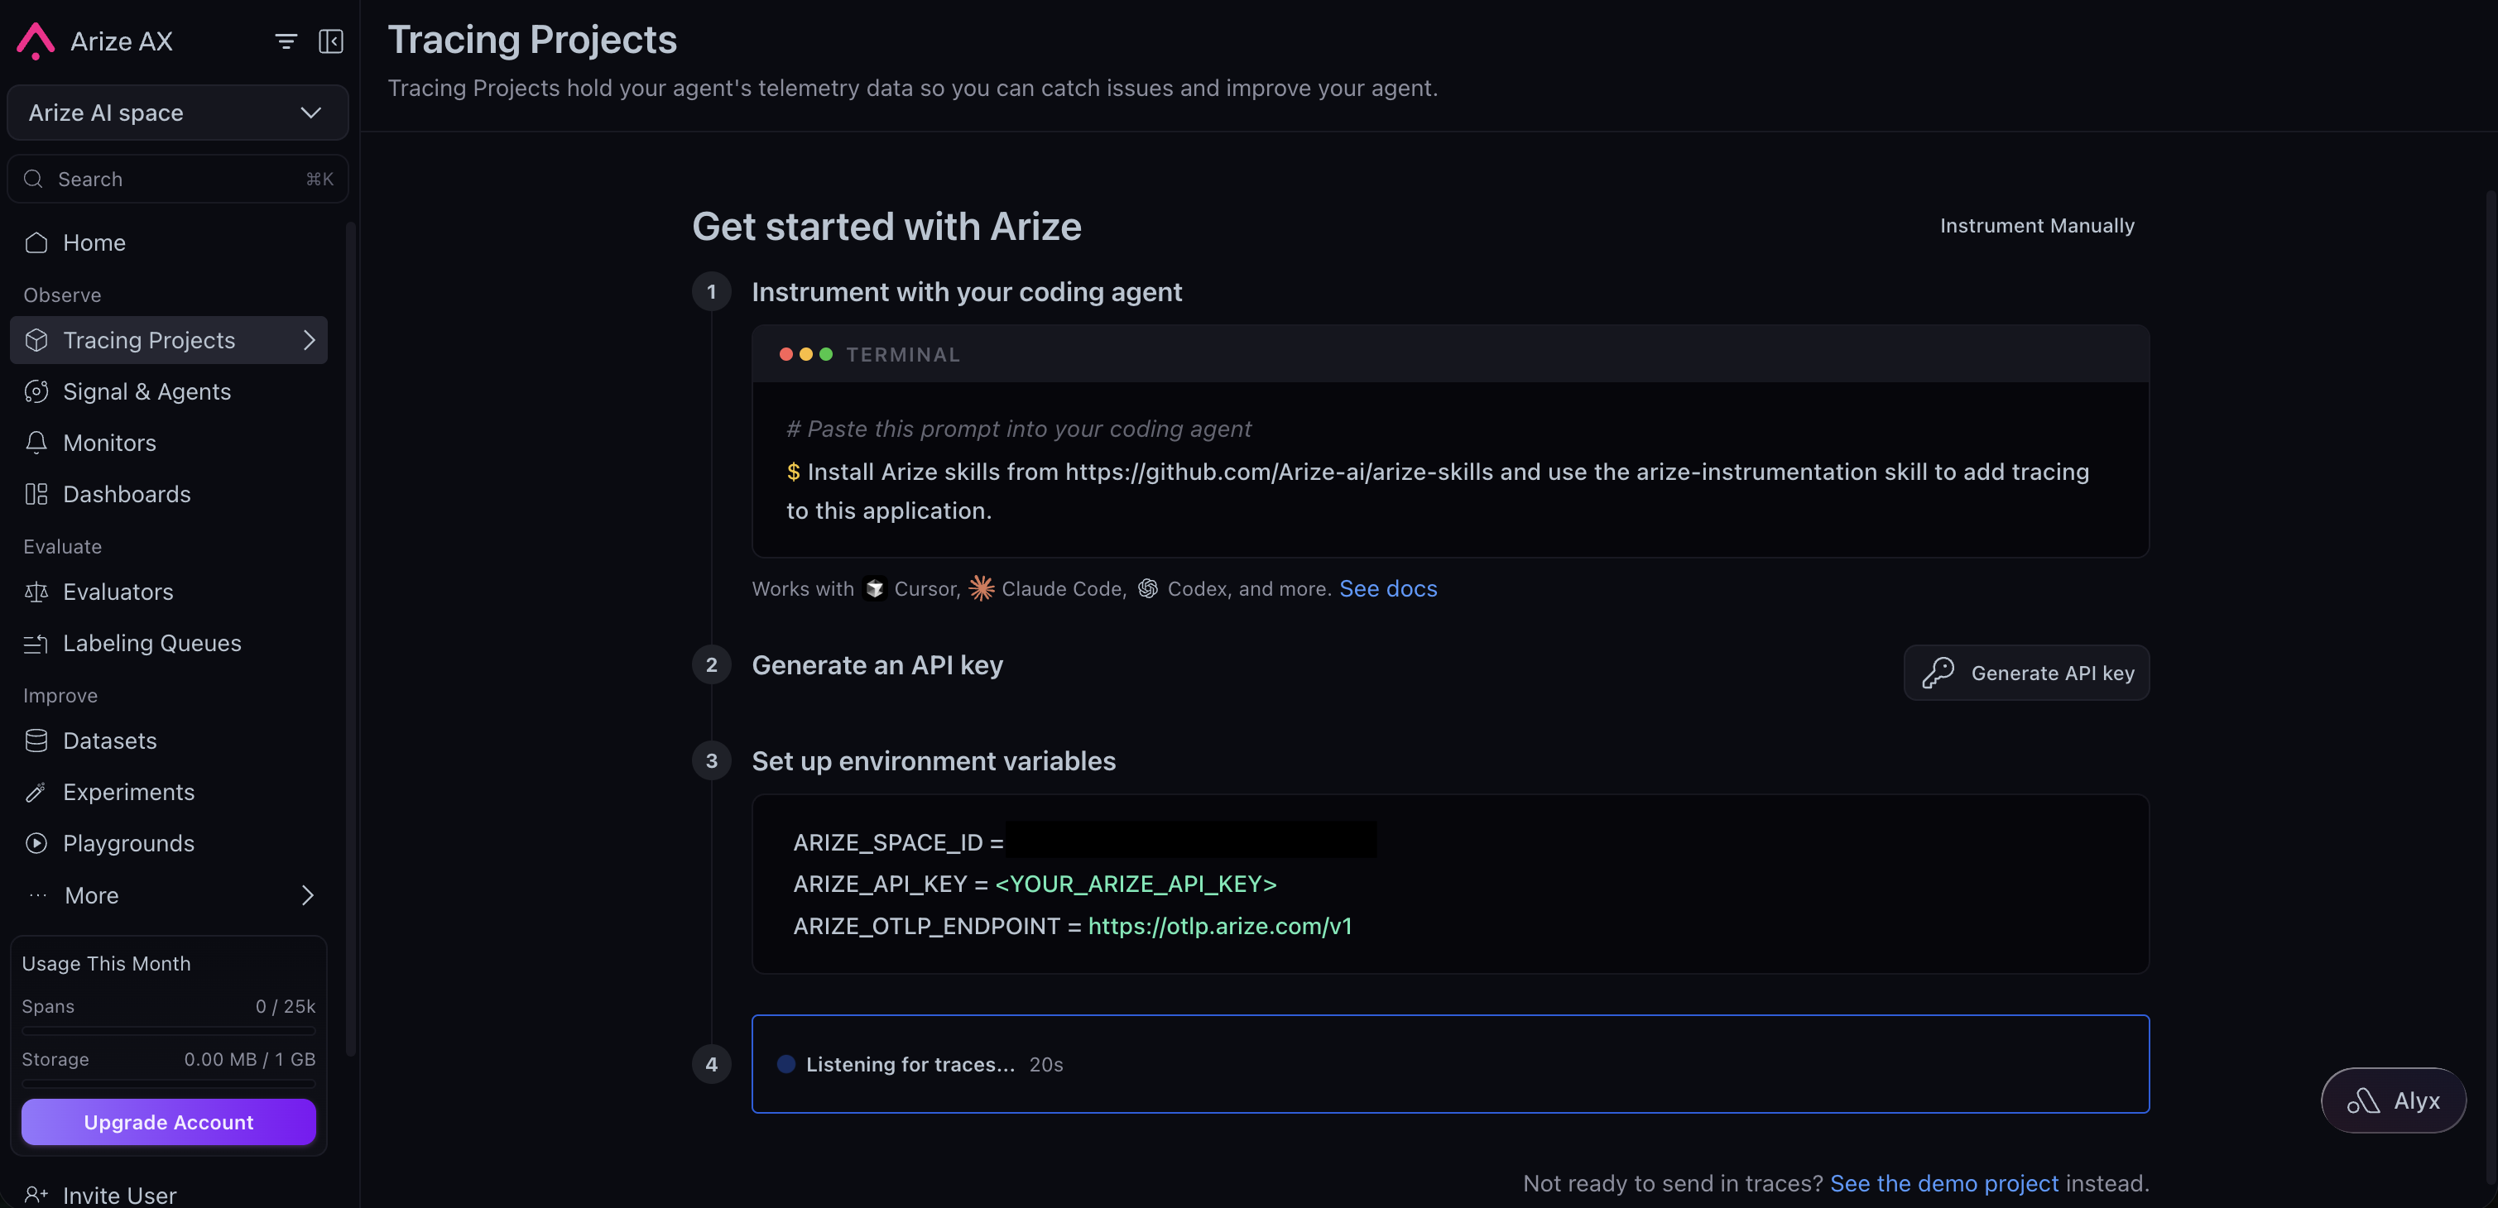Collapse the sidebar panel icon
This screenshot has height=1208, width=2498.
pos(332,41)
